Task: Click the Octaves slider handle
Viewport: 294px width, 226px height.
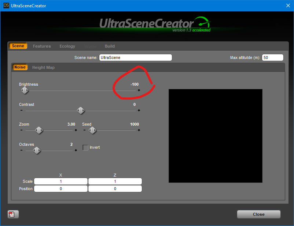Action: tap(37, 150)
